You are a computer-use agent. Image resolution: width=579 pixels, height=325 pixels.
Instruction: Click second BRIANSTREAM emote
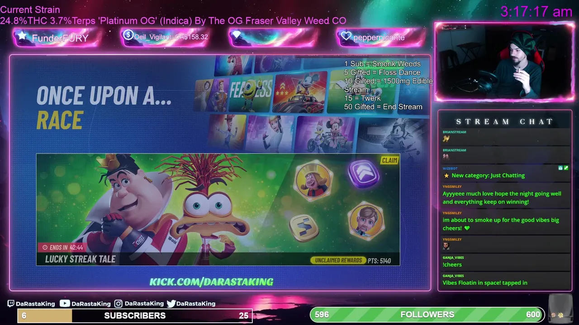[446, 157]
